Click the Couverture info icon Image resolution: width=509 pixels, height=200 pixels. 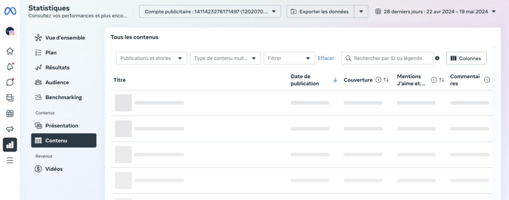click(378, 80)
